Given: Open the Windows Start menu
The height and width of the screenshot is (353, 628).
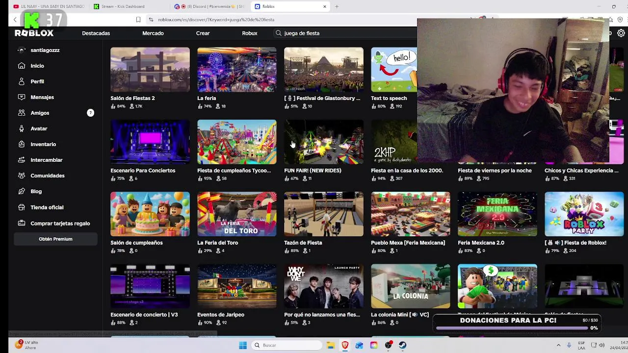Looking at the screenshot, I should point(243,345).
